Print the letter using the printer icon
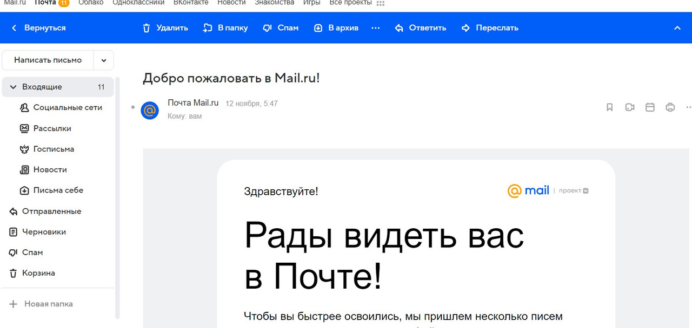Screen dimensions: 692x328 [x=670, y=107]
